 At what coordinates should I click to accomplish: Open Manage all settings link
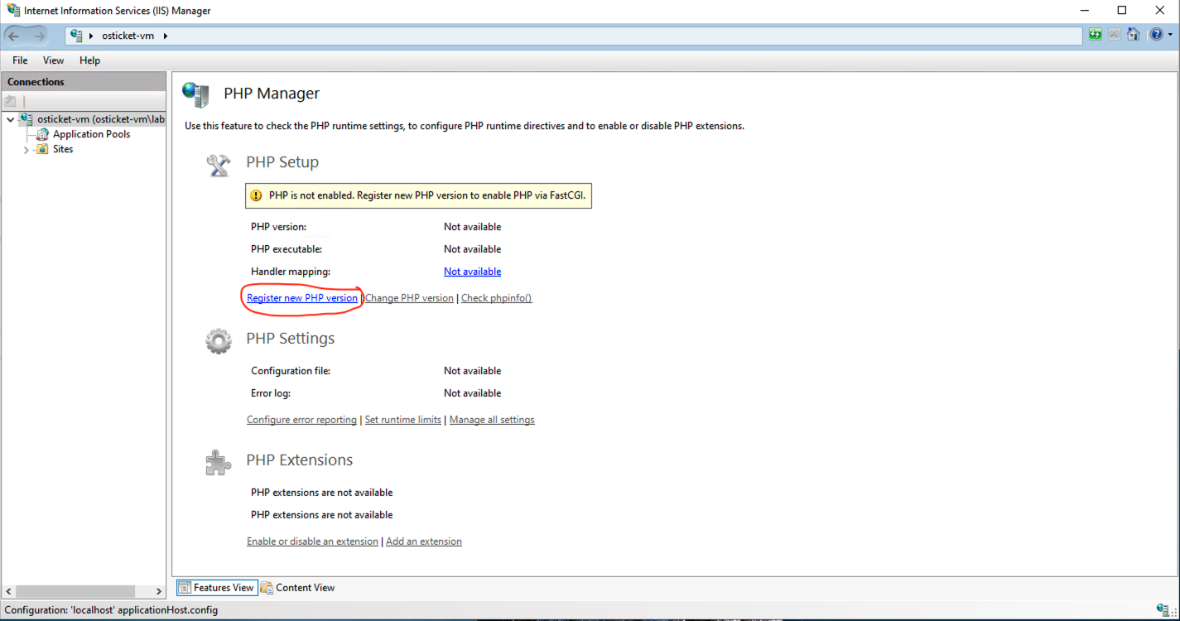(492, 420)
